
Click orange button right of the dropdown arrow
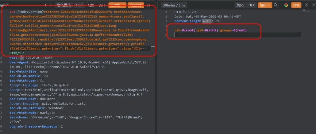point(136,5)
